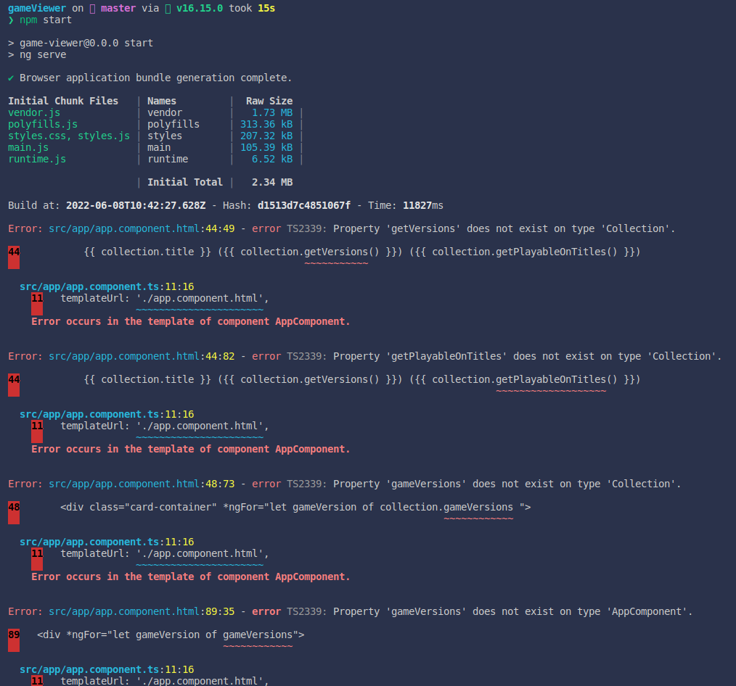This screenshot has height=686, width=736.
Task: Click the red line number 89 badge
Action: click(14, 640)
